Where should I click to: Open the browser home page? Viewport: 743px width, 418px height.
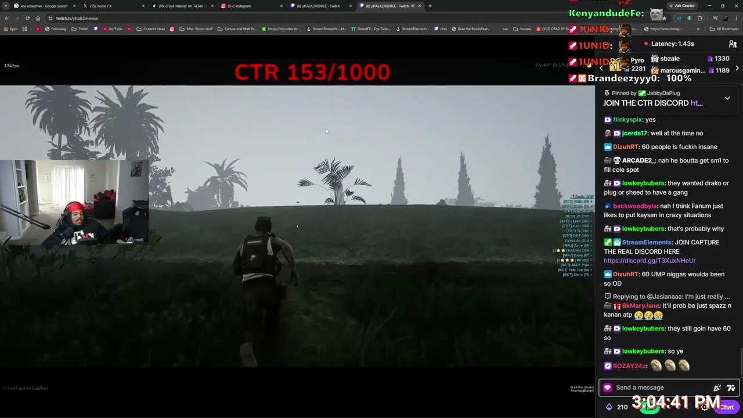38,18
